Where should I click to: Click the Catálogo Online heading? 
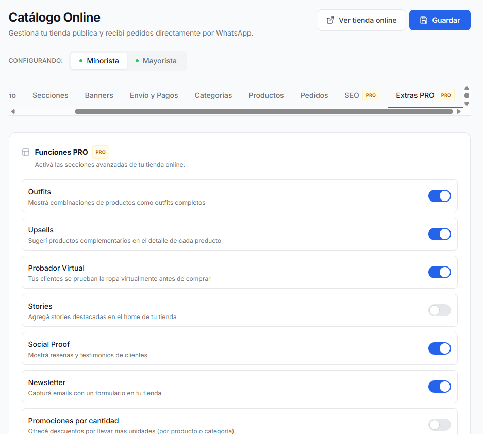click(54, 18)
